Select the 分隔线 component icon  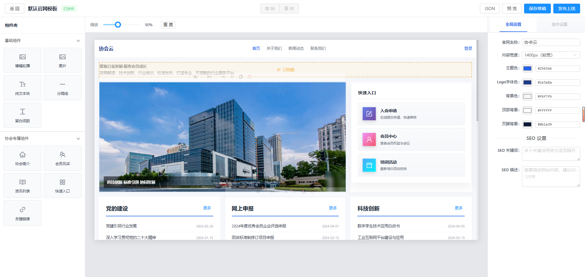(62, 88)
